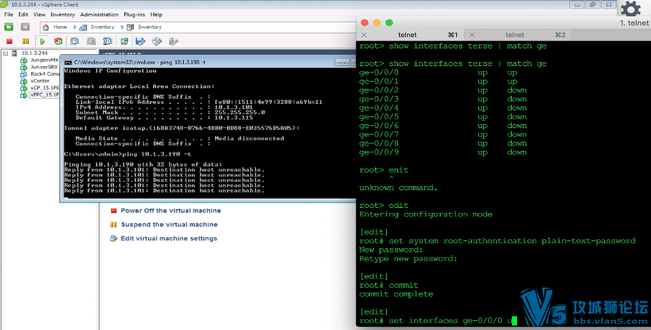Viewport: 651px width, 330px height.
Task: Click the Reset virtual machine toolbar icon
Action: click(59, 41)
